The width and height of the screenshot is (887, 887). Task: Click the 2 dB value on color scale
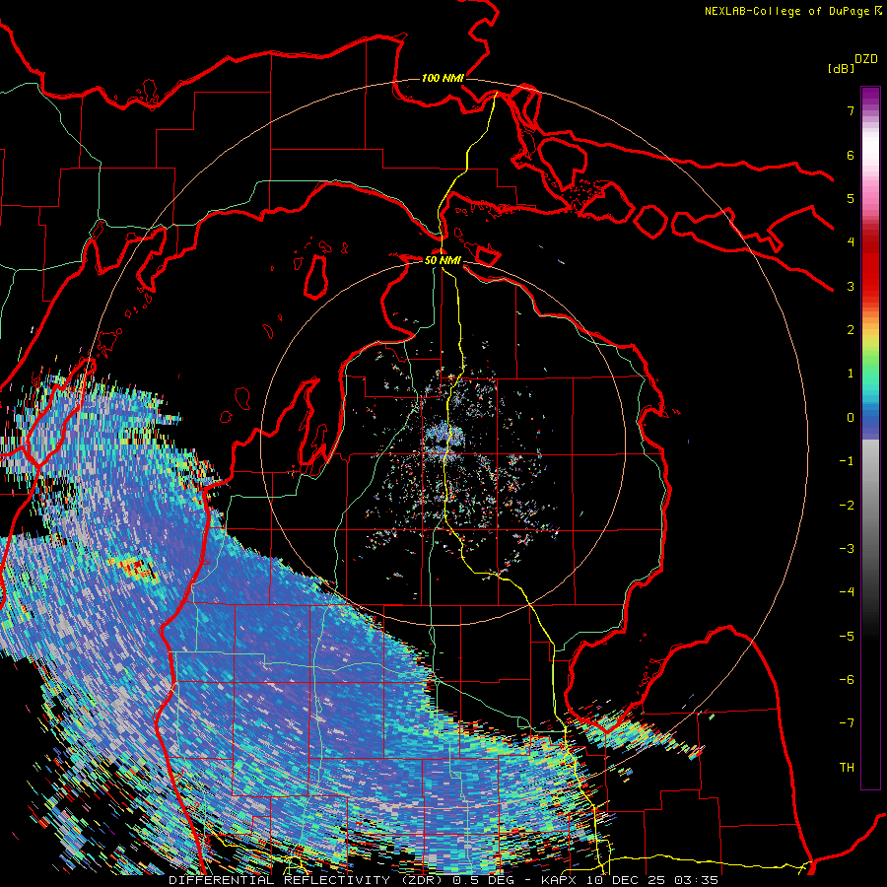pos(851,330)
